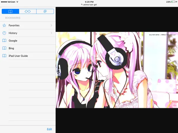Open the Bing bookmark label
Viewport: 178px width, 133px height.
(x=11, y=48)
